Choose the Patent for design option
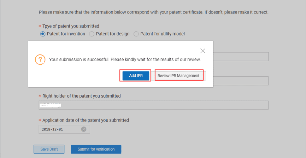The image size is (306, 158). (x=92, y=34)
